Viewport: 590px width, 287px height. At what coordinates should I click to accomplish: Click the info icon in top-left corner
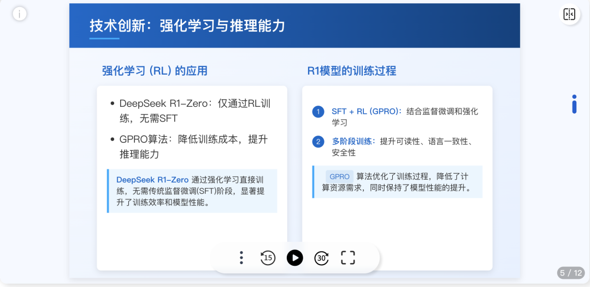click(x=20, y=14)
